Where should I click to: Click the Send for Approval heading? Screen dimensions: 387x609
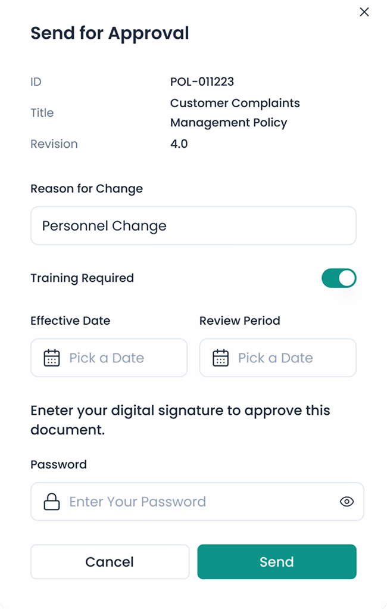(110, 33)
